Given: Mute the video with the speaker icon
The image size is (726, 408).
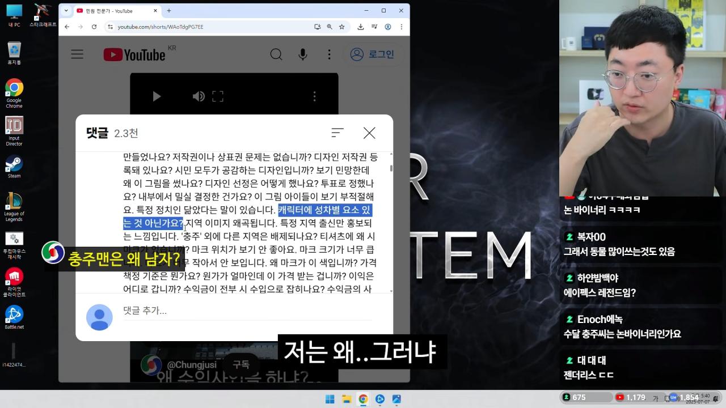Looking at the screenshot, I should tap(198, 96).
